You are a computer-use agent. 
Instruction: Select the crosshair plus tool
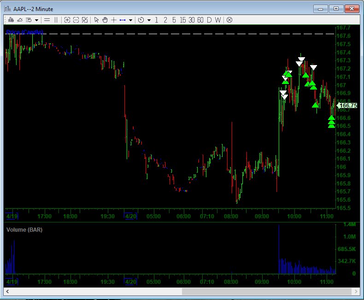tap(113, 20)
